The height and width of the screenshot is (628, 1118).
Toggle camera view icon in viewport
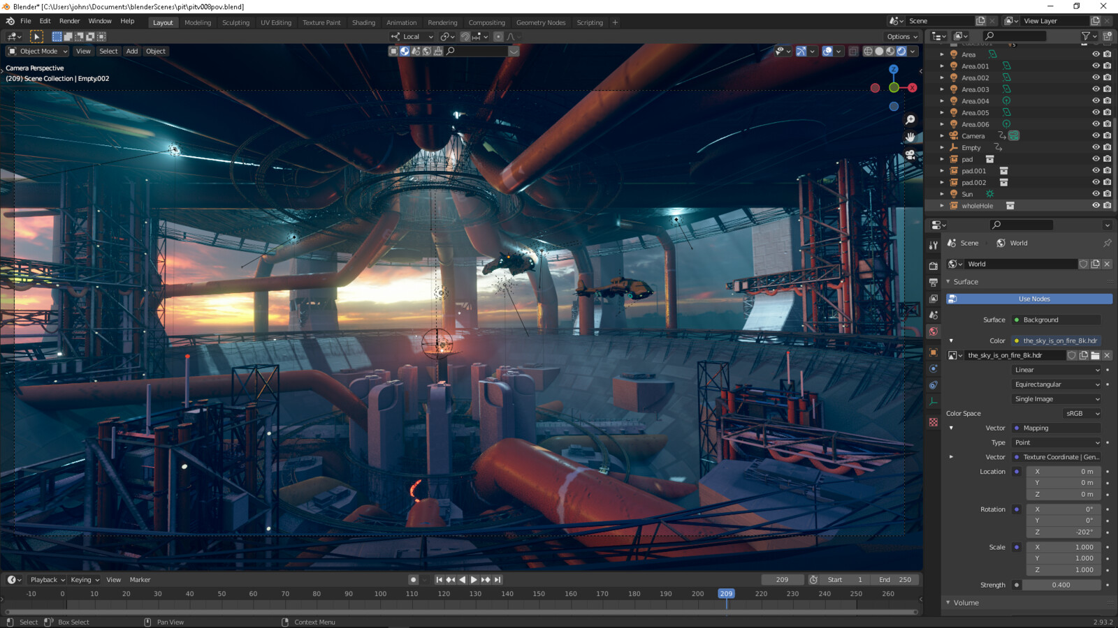910,155
